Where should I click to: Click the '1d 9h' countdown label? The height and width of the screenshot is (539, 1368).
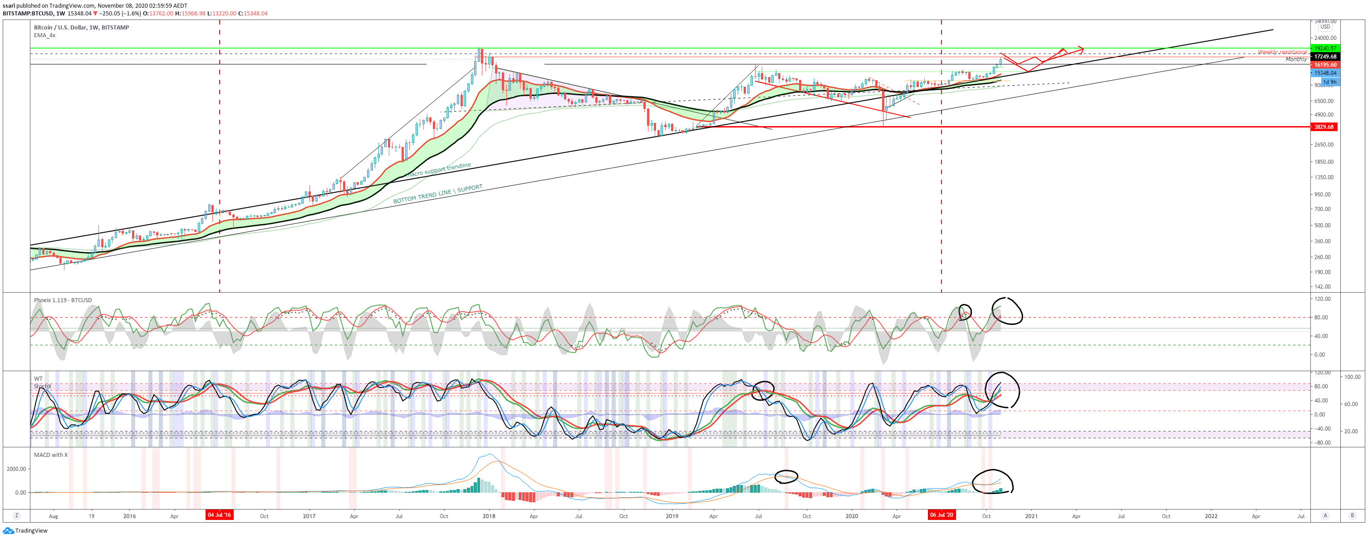click(1330, 82)
